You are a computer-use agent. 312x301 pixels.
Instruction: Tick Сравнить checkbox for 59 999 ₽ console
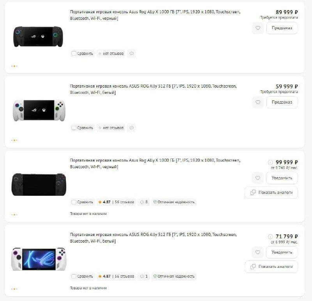74,128
